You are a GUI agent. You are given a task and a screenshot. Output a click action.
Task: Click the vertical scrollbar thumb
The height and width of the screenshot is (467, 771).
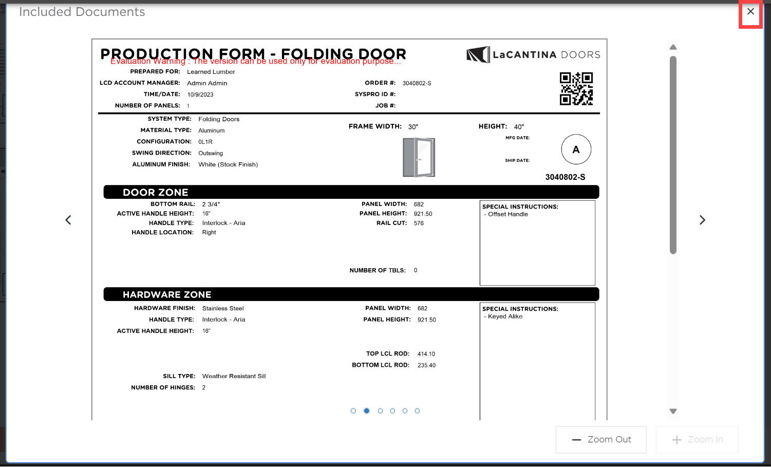[673, 155]
